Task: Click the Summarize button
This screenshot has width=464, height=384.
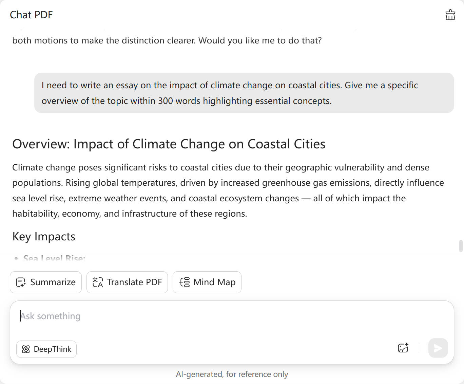Action: (x=46, y=282)
